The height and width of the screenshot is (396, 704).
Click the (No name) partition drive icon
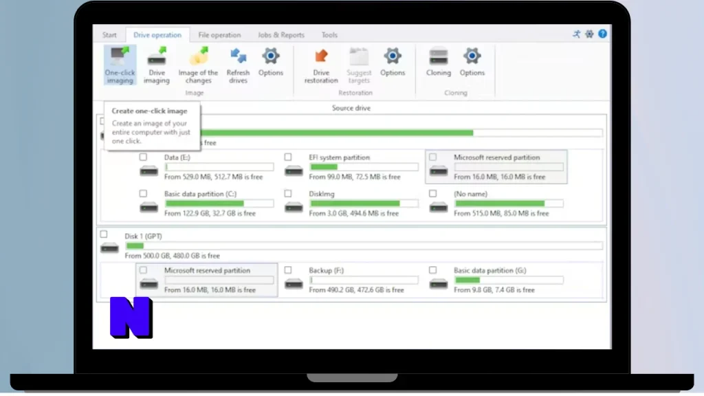(439, 208)
